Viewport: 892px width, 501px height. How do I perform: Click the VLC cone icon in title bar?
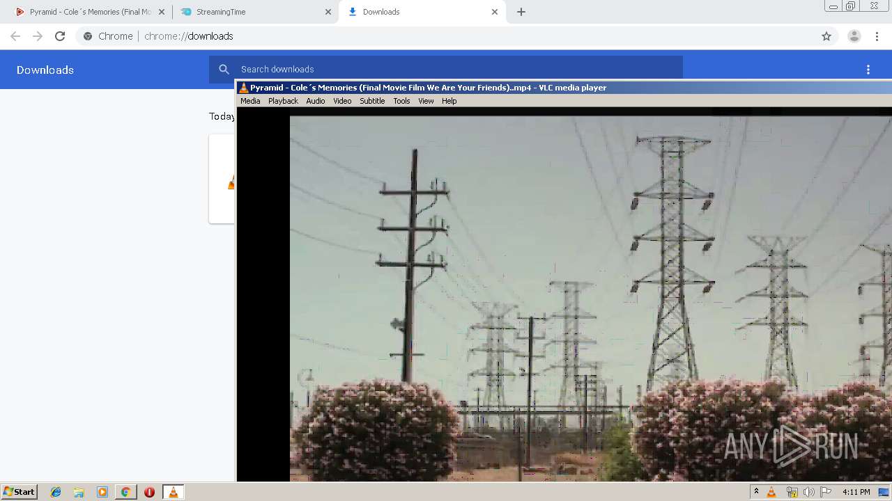tap(243, 88)
